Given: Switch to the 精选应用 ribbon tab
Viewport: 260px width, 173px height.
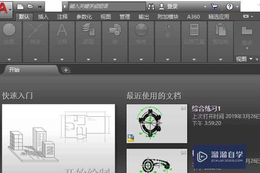Looking at the screenshot, I should (218, 17).
